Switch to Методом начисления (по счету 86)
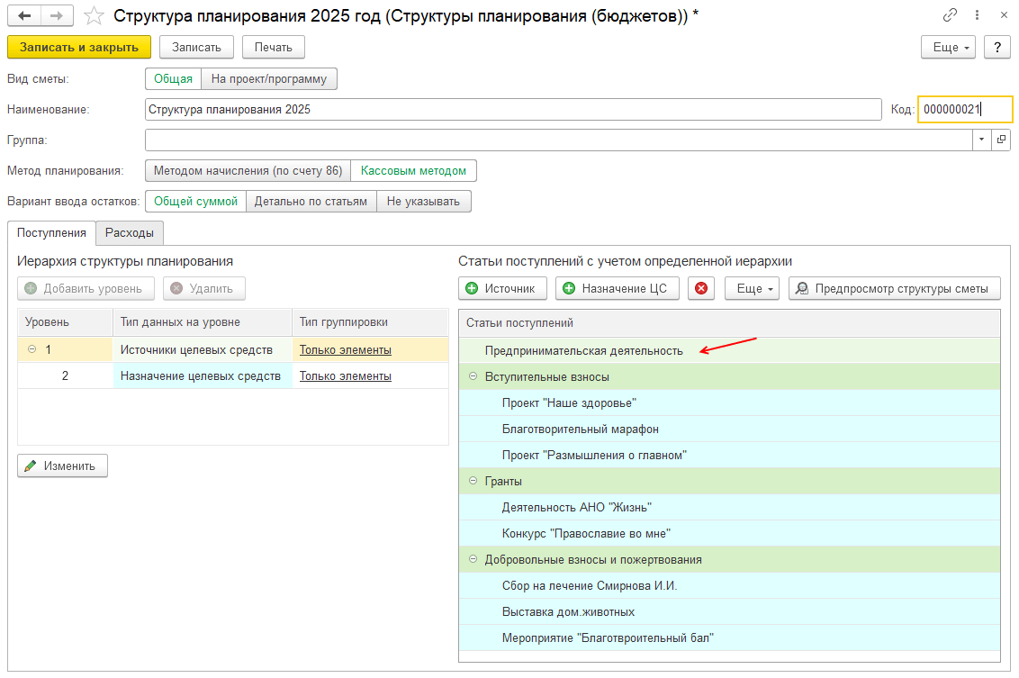This screenshot has width=1019, height=678. coord(248,170)
